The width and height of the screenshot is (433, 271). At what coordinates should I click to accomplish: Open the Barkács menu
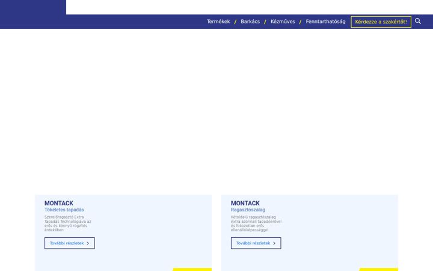(x=250, y=22)
